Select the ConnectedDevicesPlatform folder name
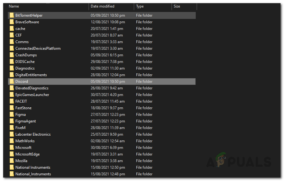 tap(38, 48)
